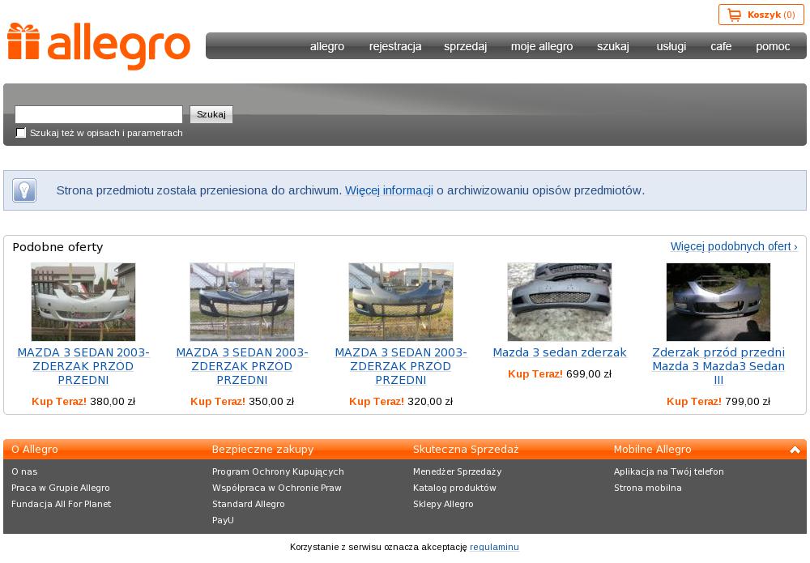The width and height of the screenshot is (810, 563).
Task: Open the bumper thumbnail priced 320,00 zł
Action: click(x=401, y=302)
